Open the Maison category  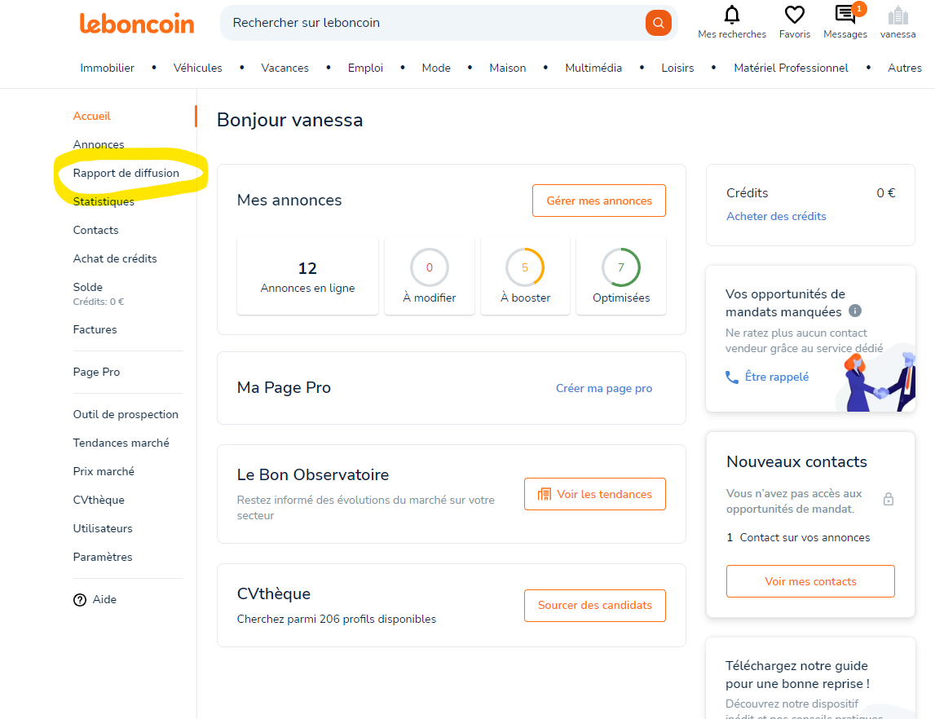point(508,68)
